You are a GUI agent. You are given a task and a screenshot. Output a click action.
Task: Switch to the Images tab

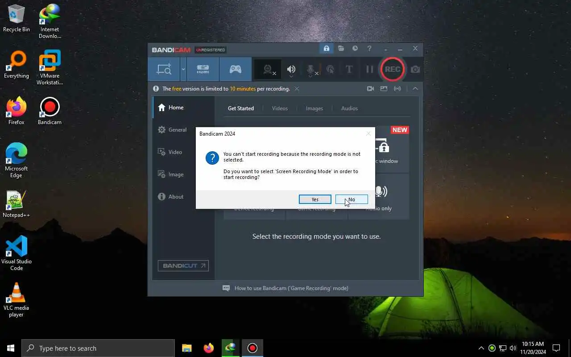[x=314, y=108]
